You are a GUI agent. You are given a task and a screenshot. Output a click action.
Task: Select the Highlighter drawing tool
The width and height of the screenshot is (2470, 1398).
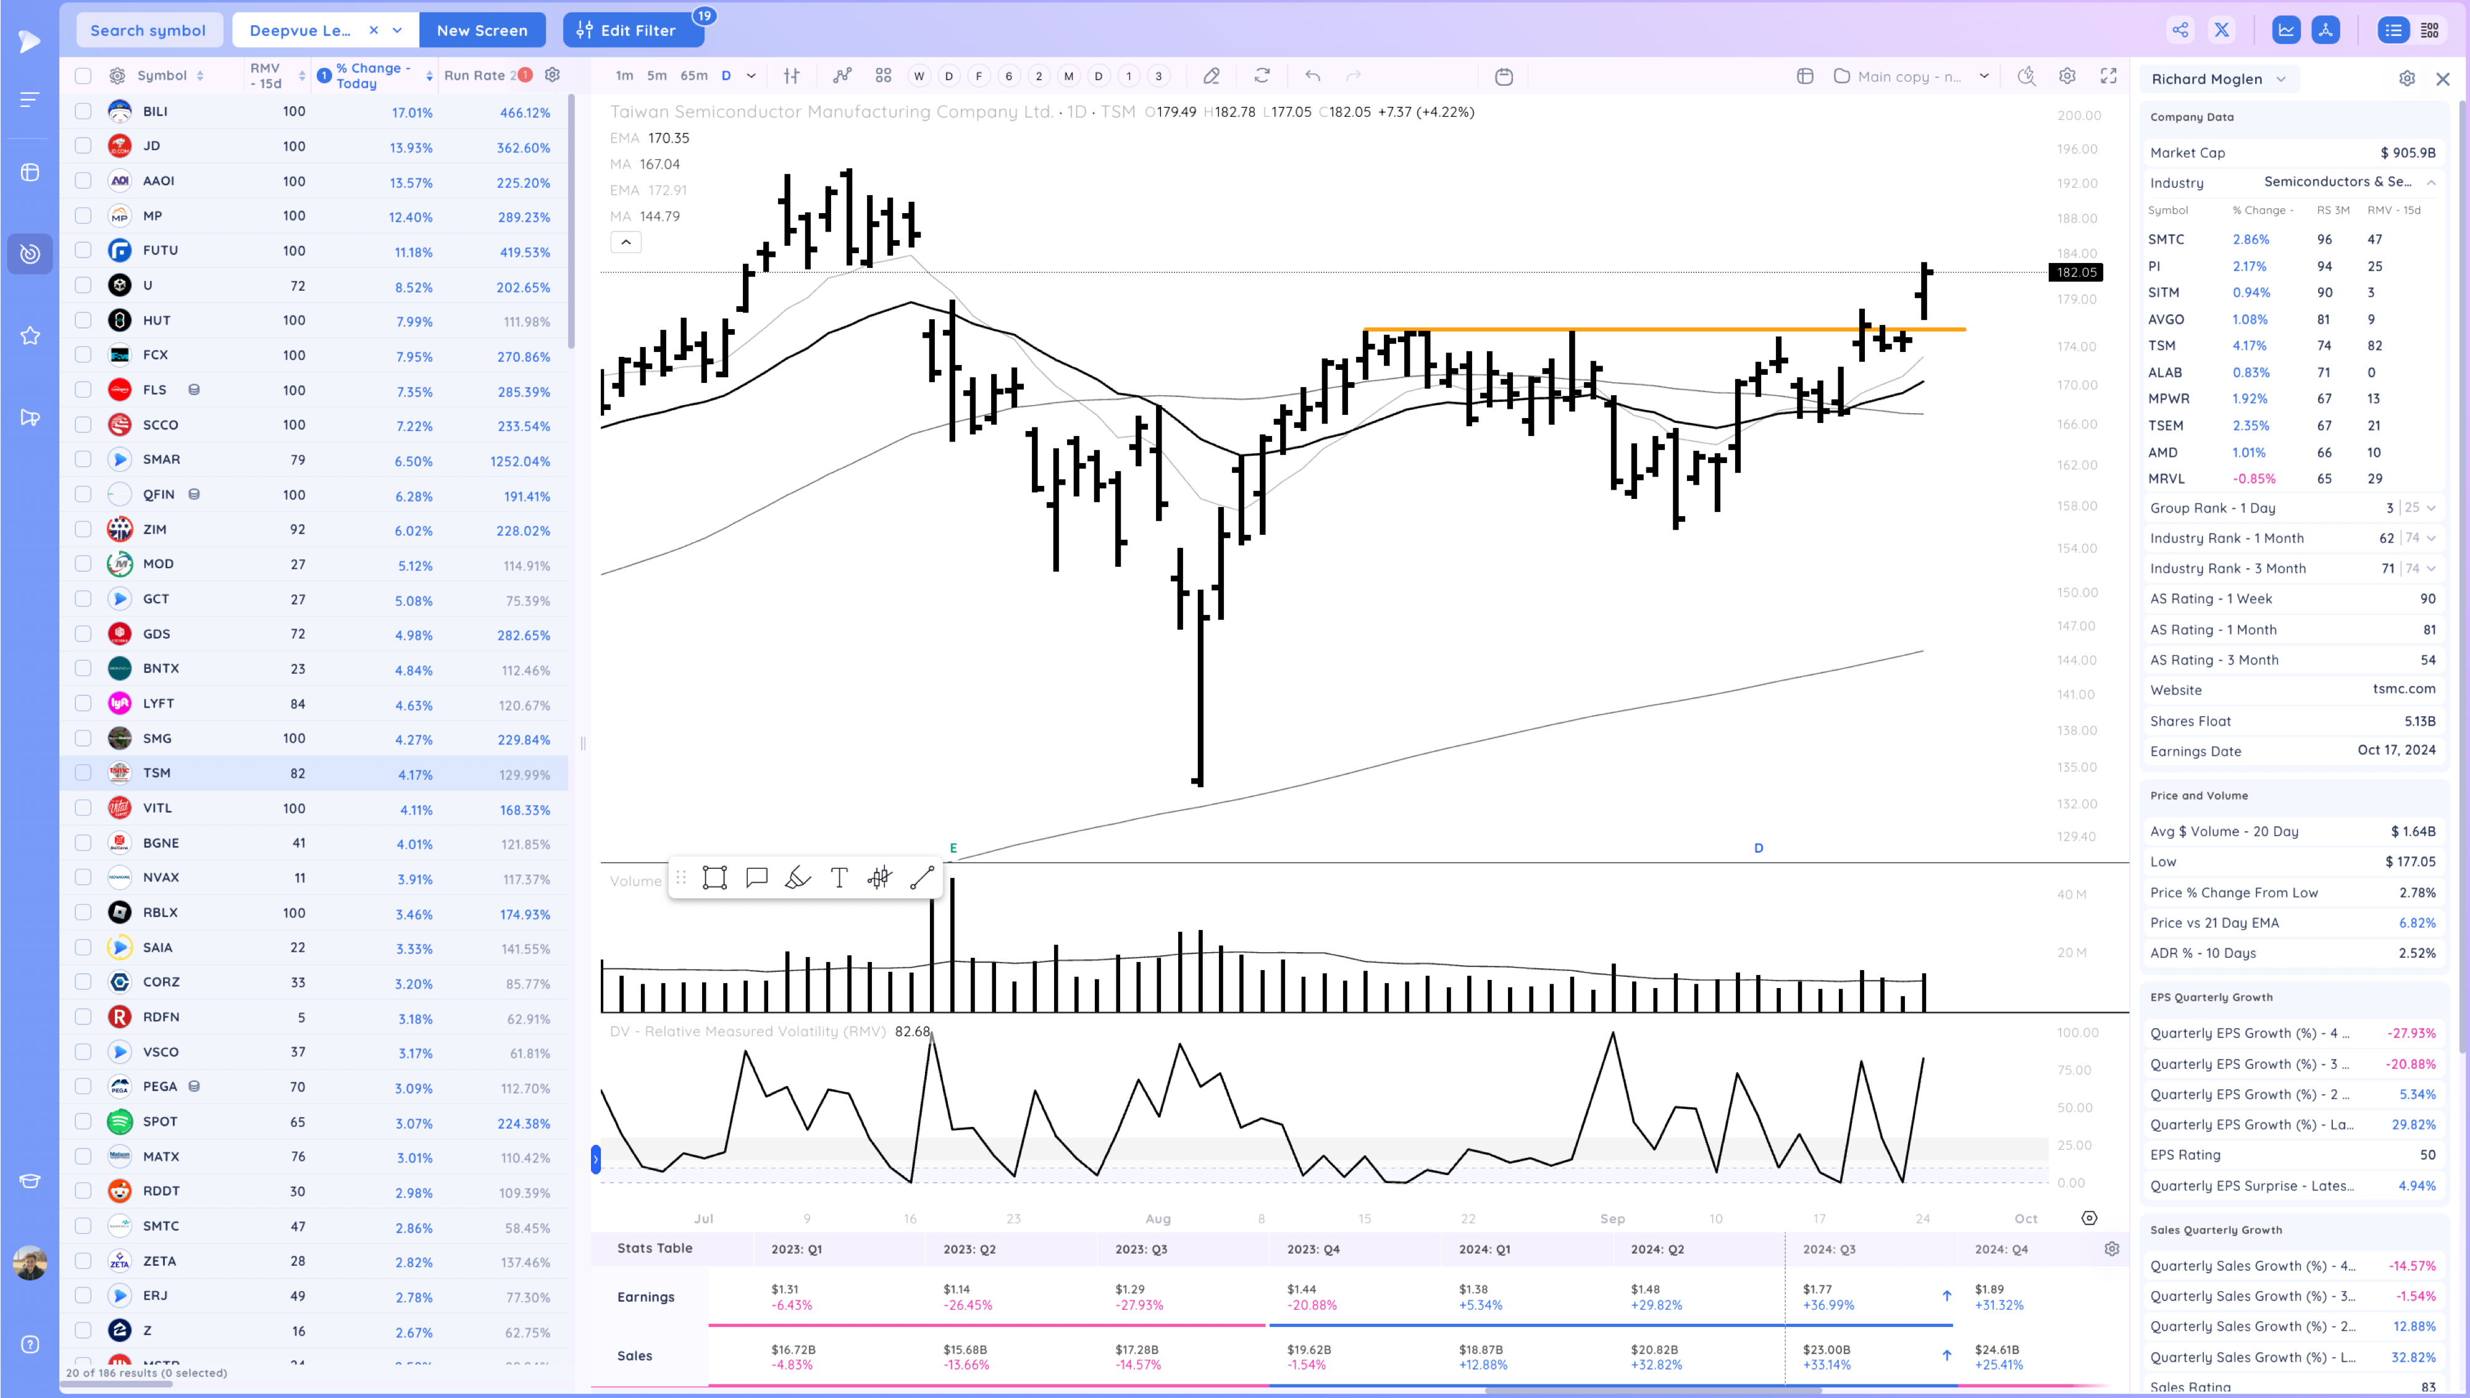pos(797,877)
